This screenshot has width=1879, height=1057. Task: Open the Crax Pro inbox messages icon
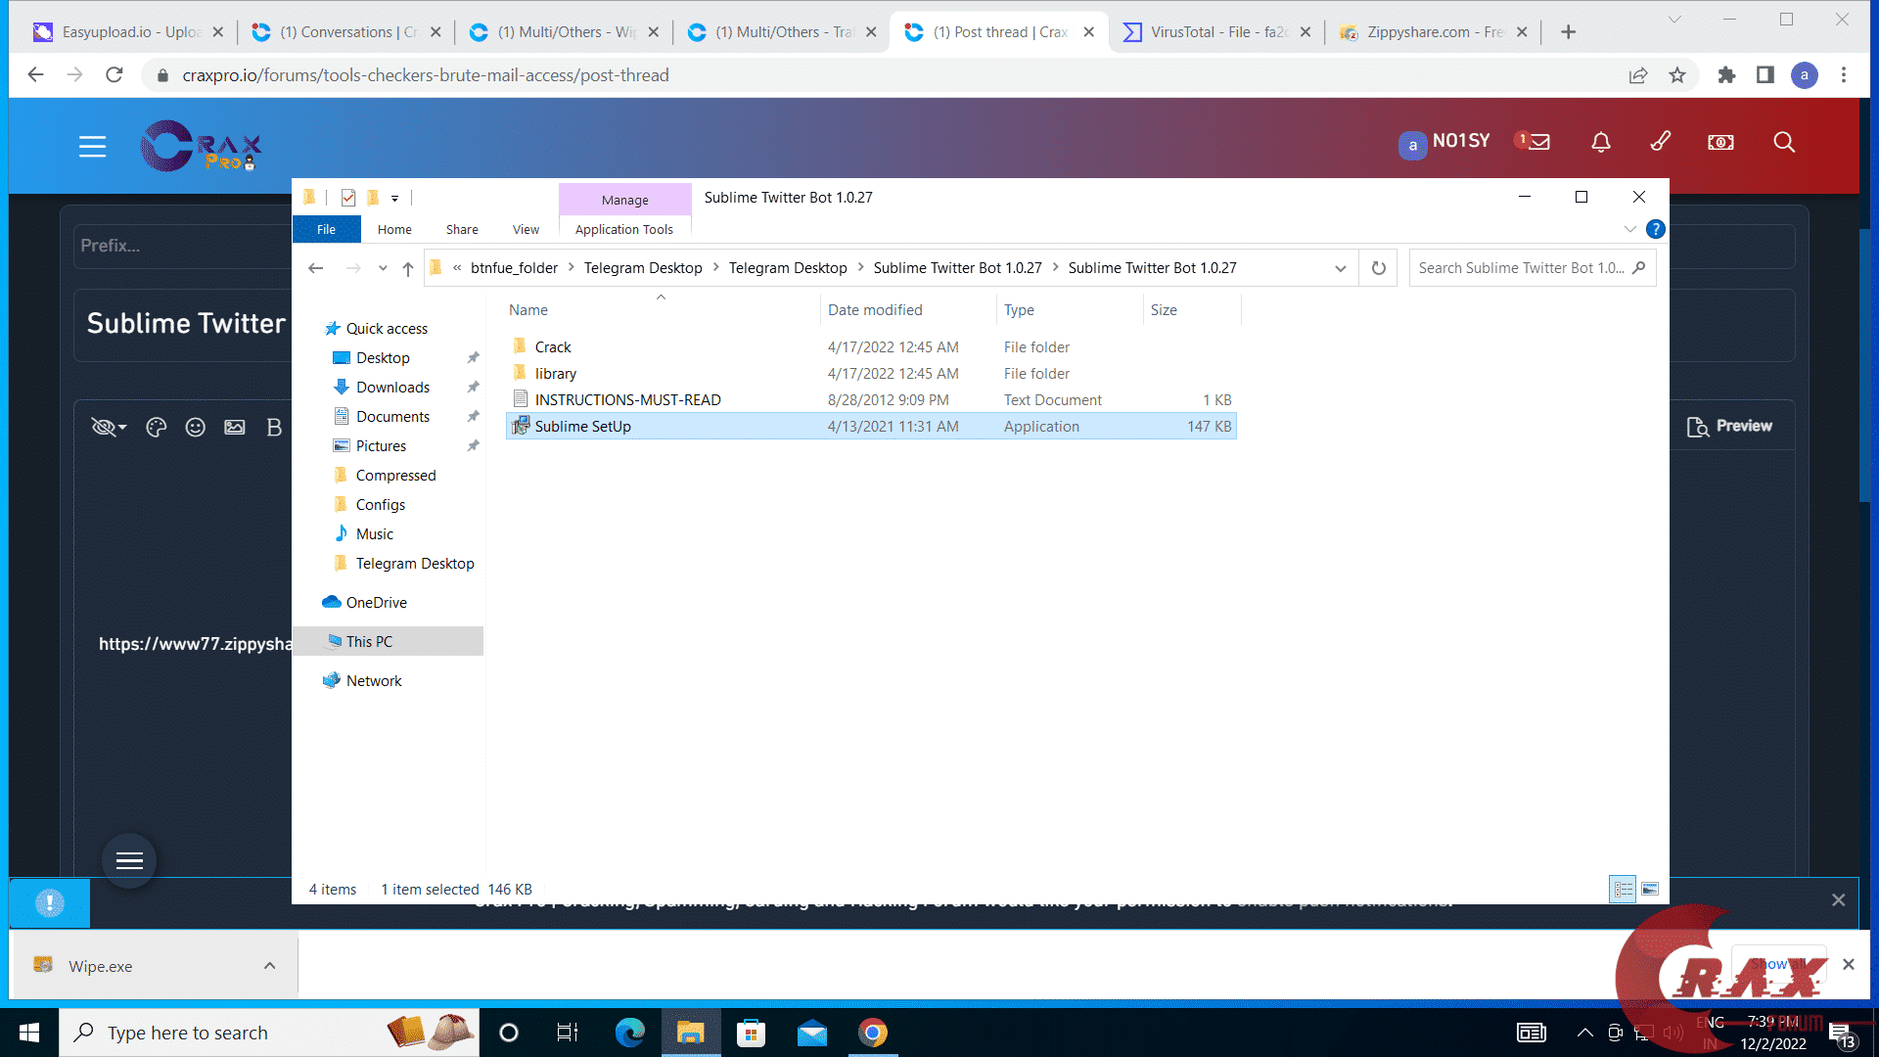(1537, 143)
